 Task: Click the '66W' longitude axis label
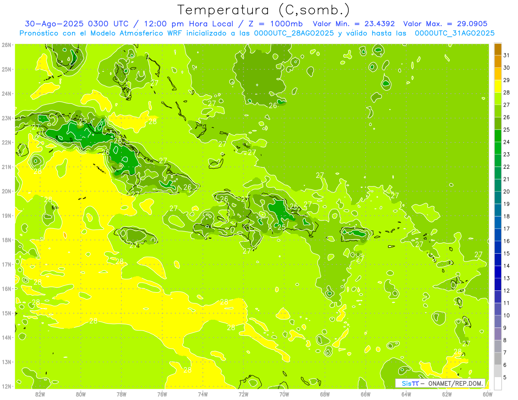point(366,394)
